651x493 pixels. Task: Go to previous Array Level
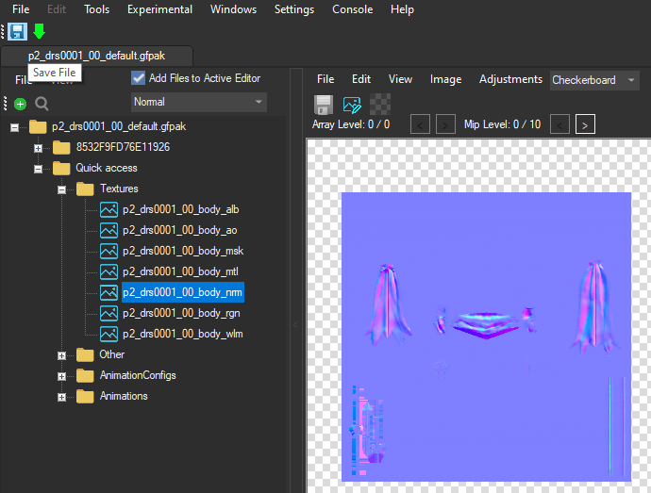click(420, 124)
